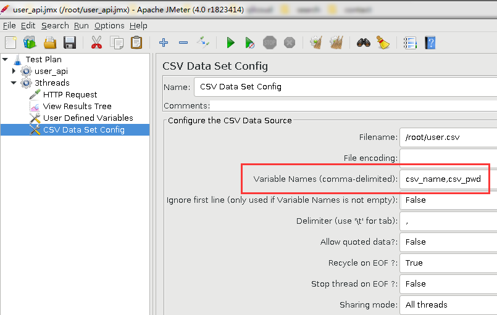Click the Clear results broom icon
This screenshot has width=497, height=315.
(316, 43)
